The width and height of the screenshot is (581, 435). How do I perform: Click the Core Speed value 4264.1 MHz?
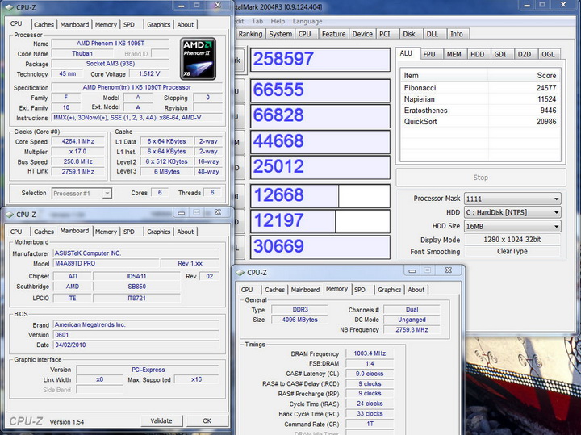(78, 141)
